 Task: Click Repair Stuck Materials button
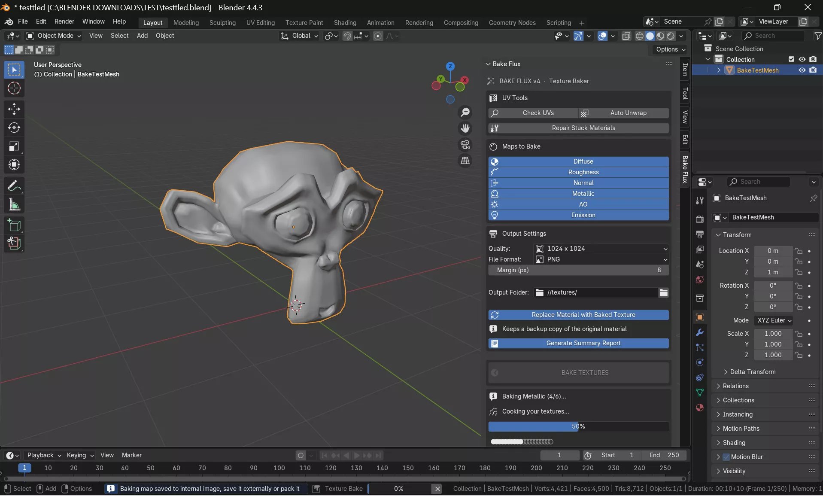pyautogui.click(x=579, y=128)
